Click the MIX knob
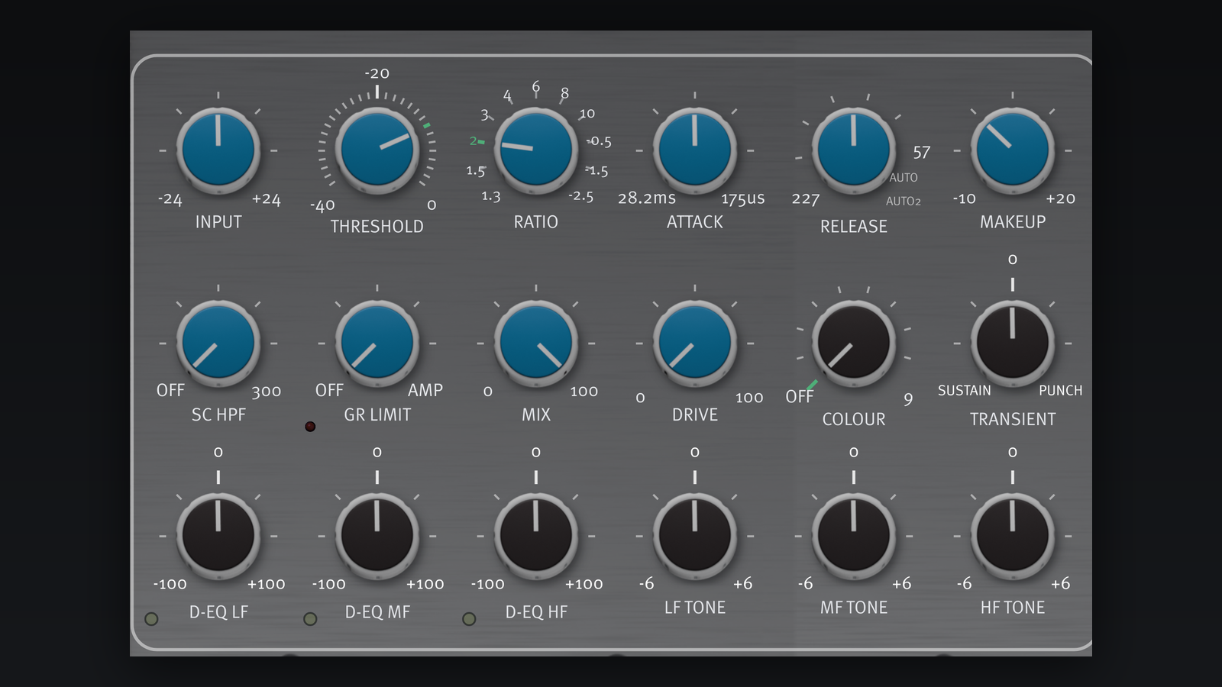The image size is (1222, 687). click(536, 343)
